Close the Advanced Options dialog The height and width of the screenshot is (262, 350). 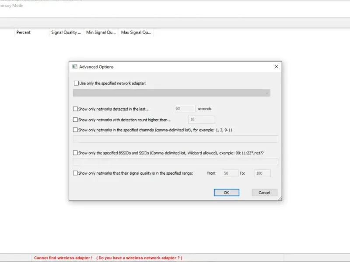click(x=276, y=67)
